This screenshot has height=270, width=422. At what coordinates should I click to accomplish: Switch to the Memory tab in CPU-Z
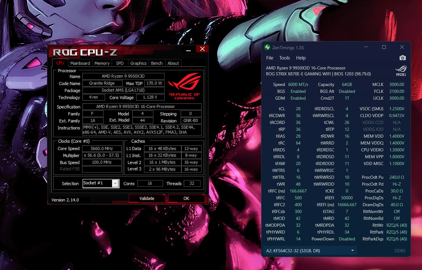point(102,63)
